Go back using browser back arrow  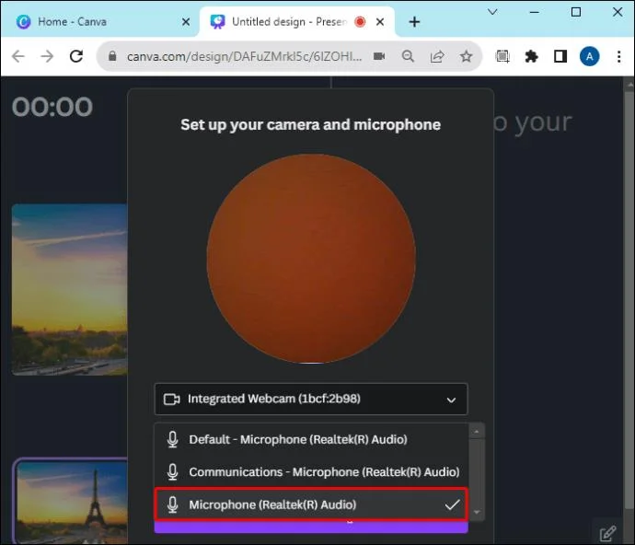[18, 56]
